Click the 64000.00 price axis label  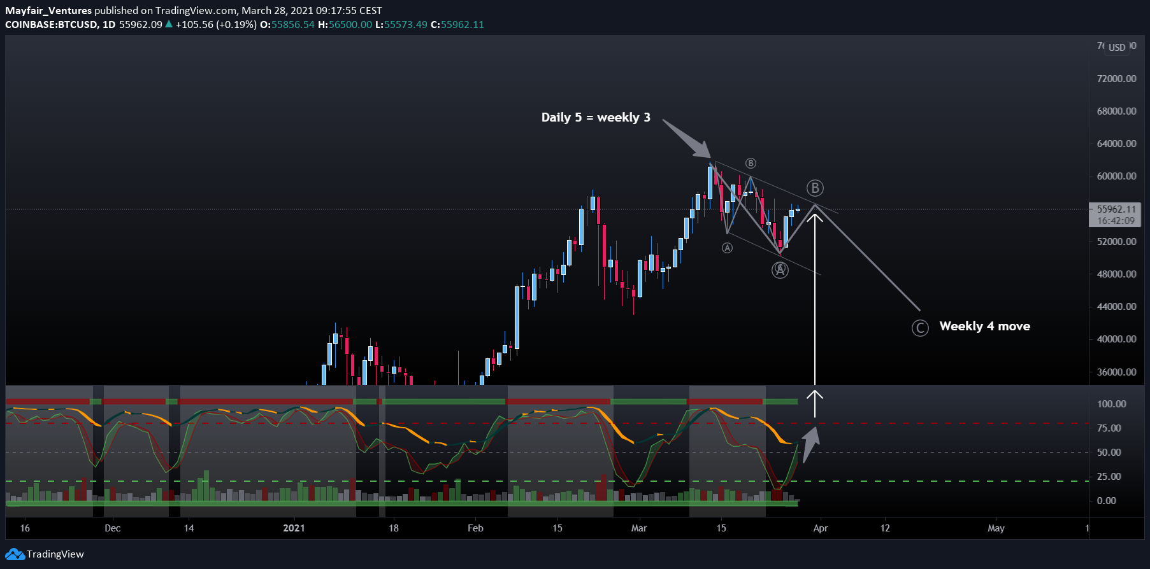pos(1116,143)
